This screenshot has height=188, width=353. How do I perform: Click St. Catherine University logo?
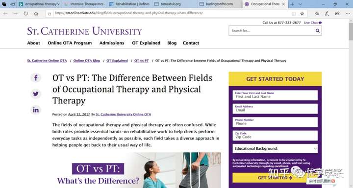pos(84,31)
